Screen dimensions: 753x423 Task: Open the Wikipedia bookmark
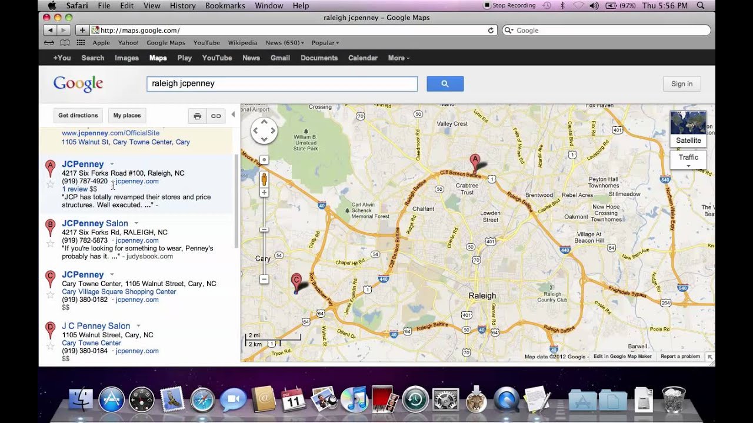[242, 43]
